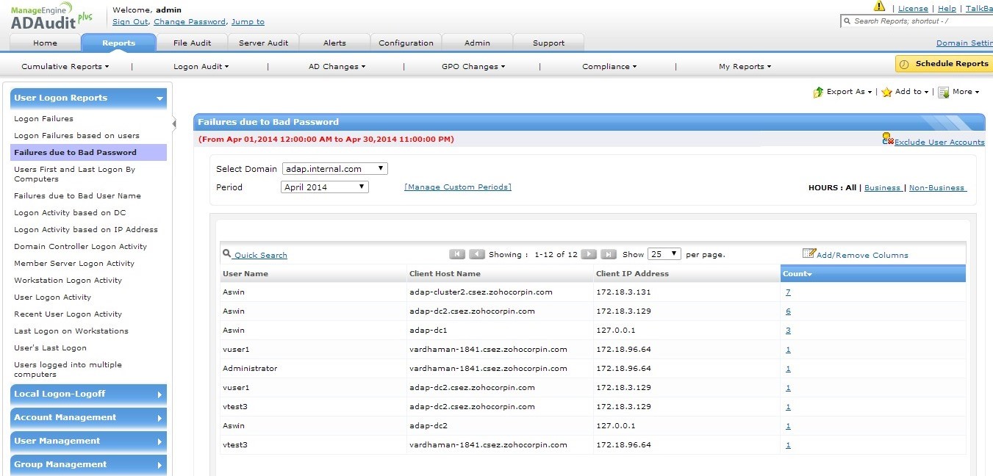Image resolution: width=993 pixels, height=476 pixels.
Task: Click the Exclude User Accounts icon
Action: 886,137
